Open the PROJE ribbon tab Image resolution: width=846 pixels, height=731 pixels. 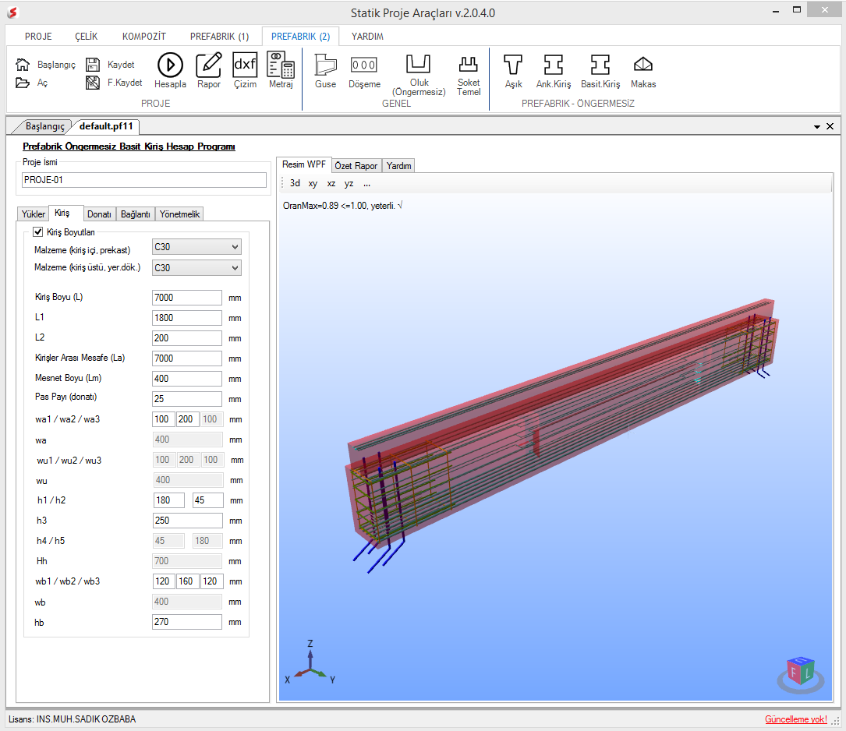tap(38, 37)
